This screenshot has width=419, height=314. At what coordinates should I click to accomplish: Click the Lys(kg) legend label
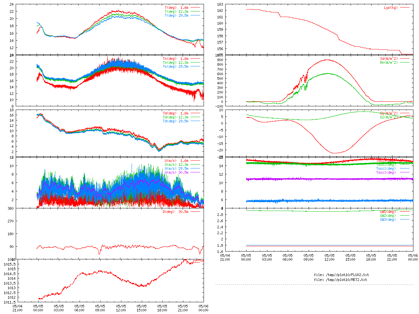pyautogui.click(x=391, y=8)
